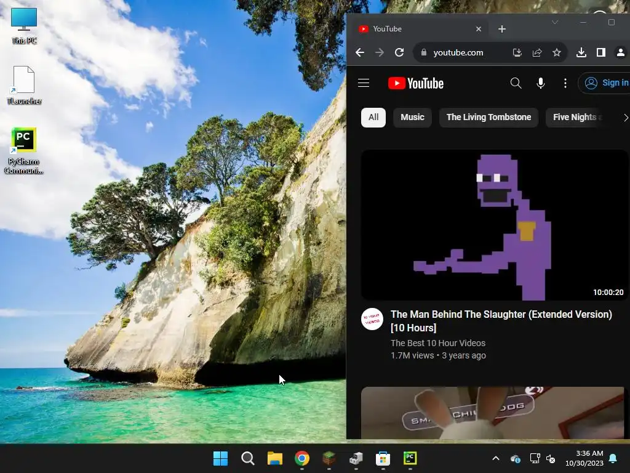Open the network status tray icon
The width and height of the screenshot is (630, 473).
(535, 458)
